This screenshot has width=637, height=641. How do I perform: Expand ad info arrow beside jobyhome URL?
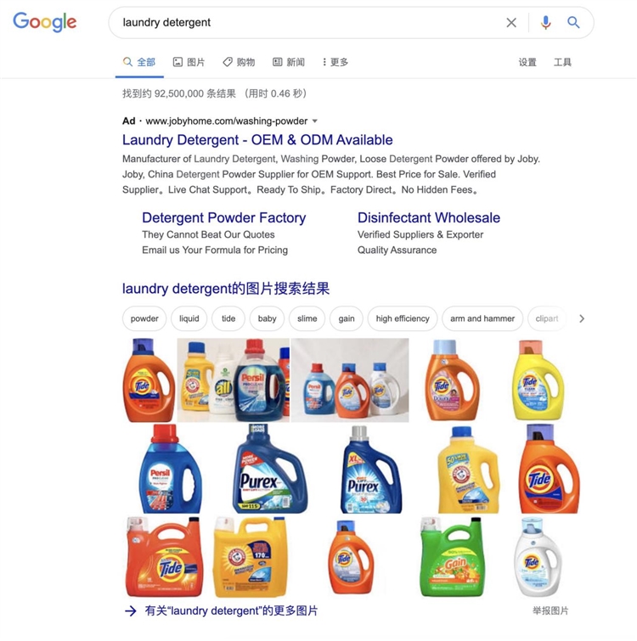(x=315, y=121)
